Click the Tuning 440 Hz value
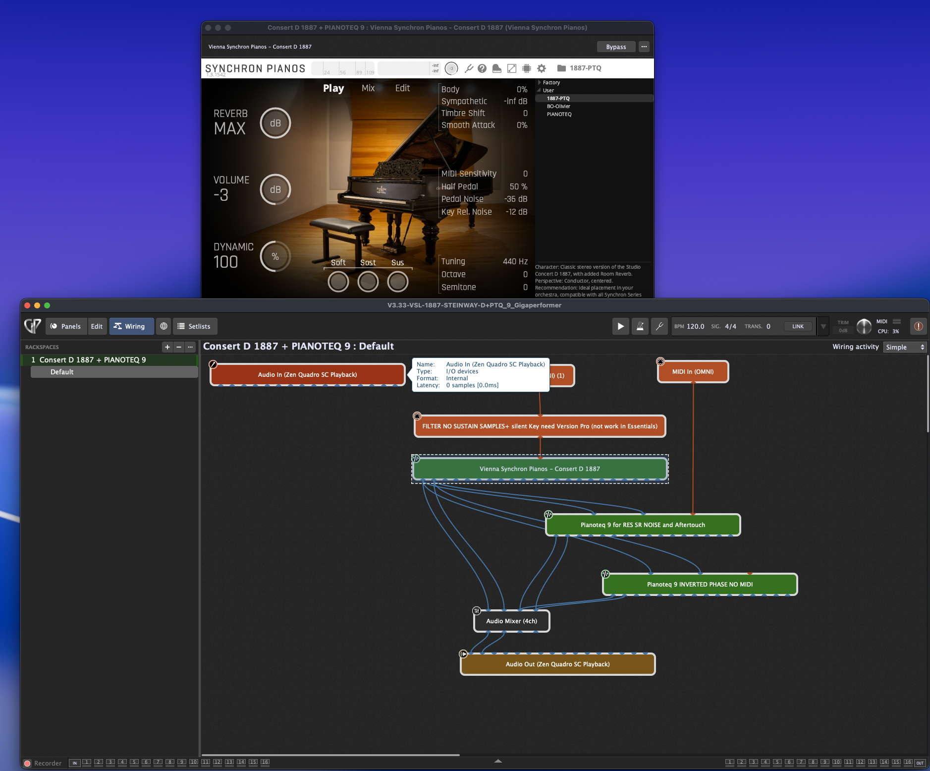The width and height of the screenshot is (930, 771). (x=515, y=261)
